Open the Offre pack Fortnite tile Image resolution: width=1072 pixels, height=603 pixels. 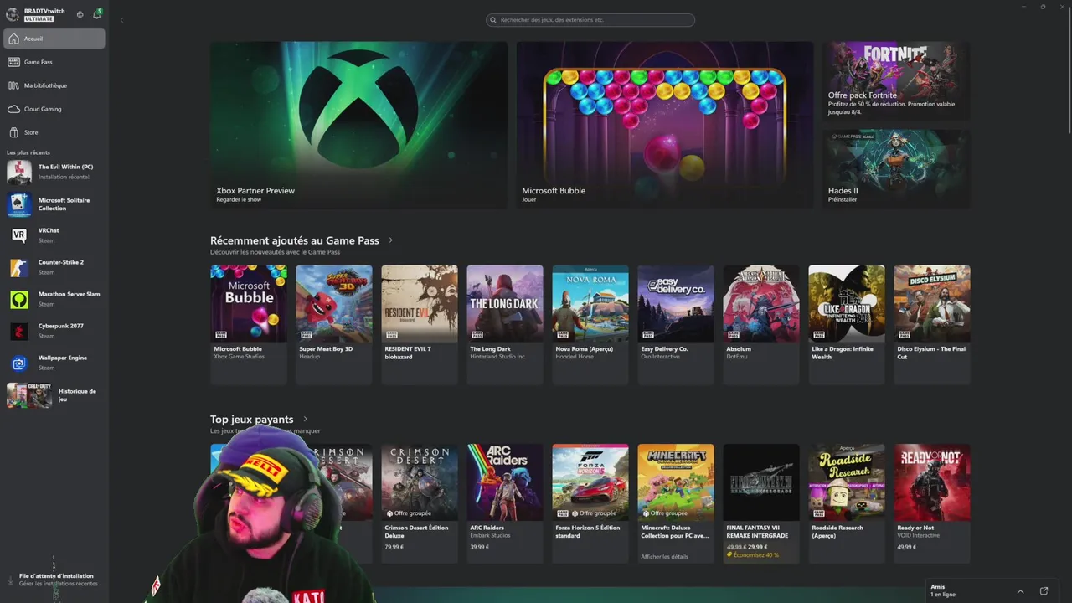[x=897, y=81]
